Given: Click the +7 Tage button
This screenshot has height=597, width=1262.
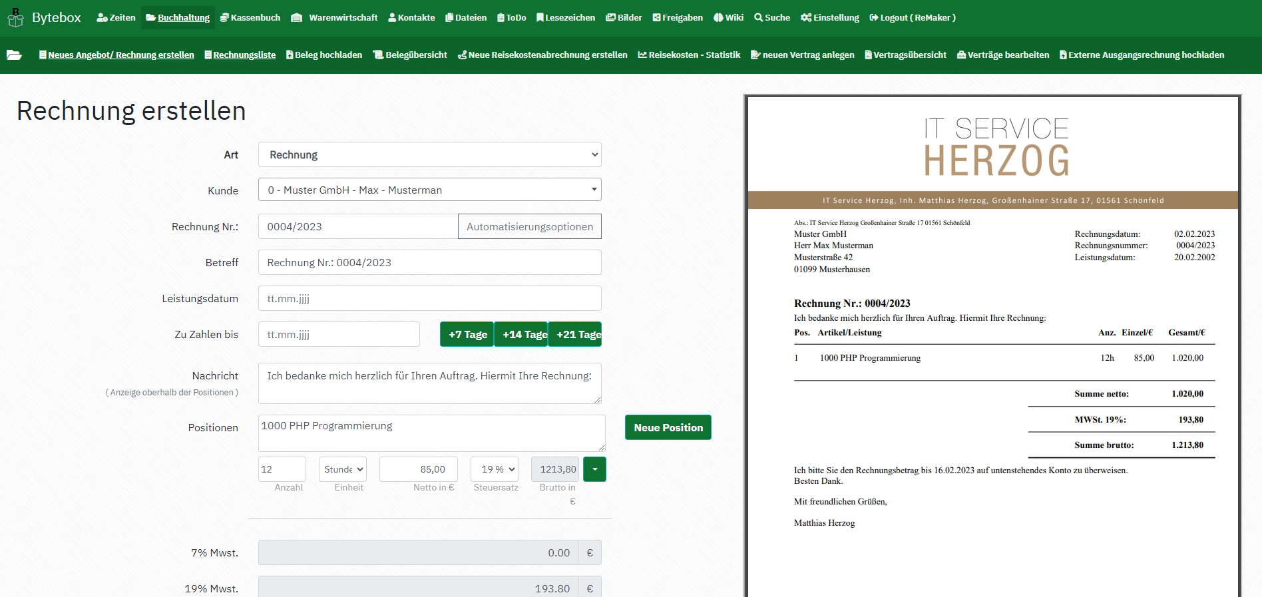Looking at the screenshot, I should 467,334.
